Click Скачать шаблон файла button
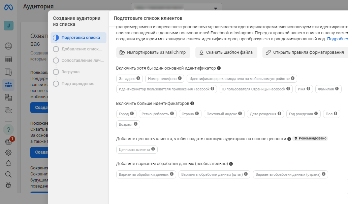The width and height of the screenshot is (348, 204). point(226,52)
